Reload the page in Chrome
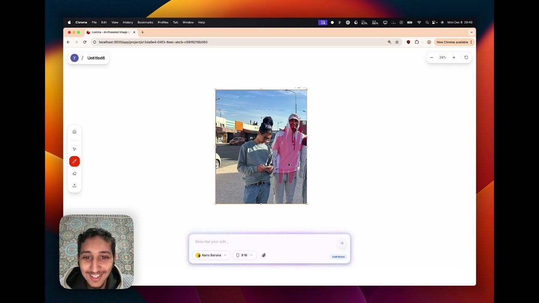The width and height of the screenshot is (539, 303). point(85,42)
